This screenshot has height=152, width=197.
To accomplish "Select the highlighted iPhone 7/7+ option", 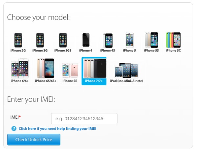I will [x=94, y=71].
